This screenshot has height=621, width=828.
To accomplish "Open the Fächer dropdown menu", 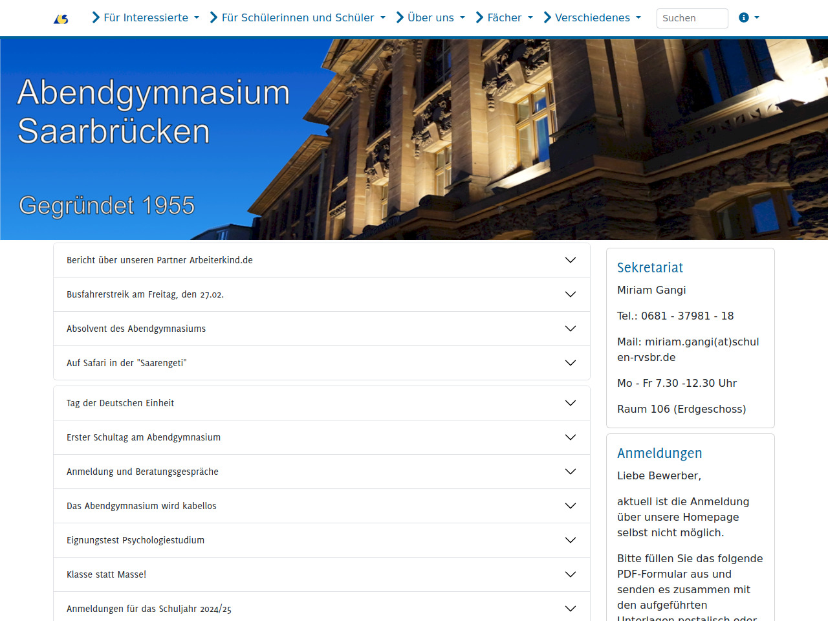I will [505, 17].
